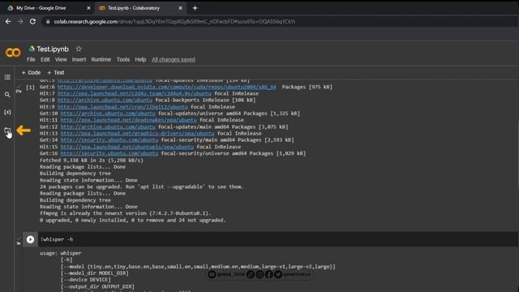Screen dimensions: 519x292
Task: Click the !whisper -h code cell input
Action: 277,239
